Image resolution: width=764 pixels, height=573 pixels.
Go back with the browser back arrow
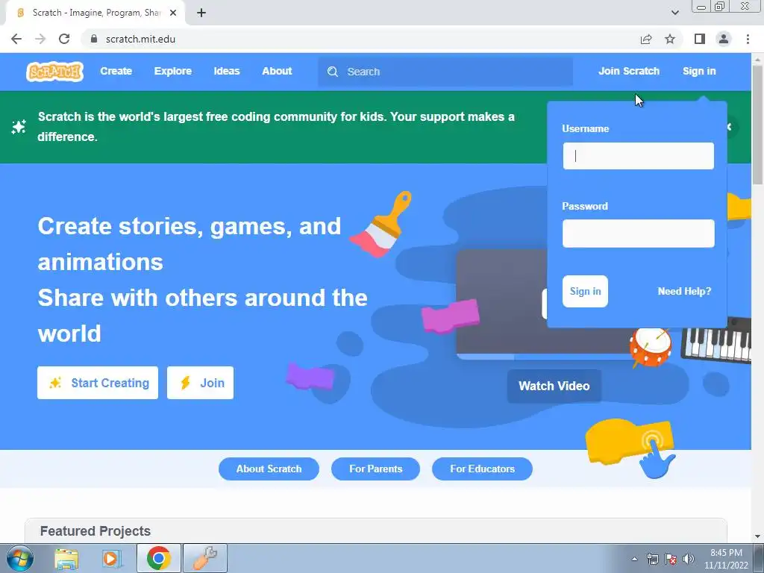[16, 39]
